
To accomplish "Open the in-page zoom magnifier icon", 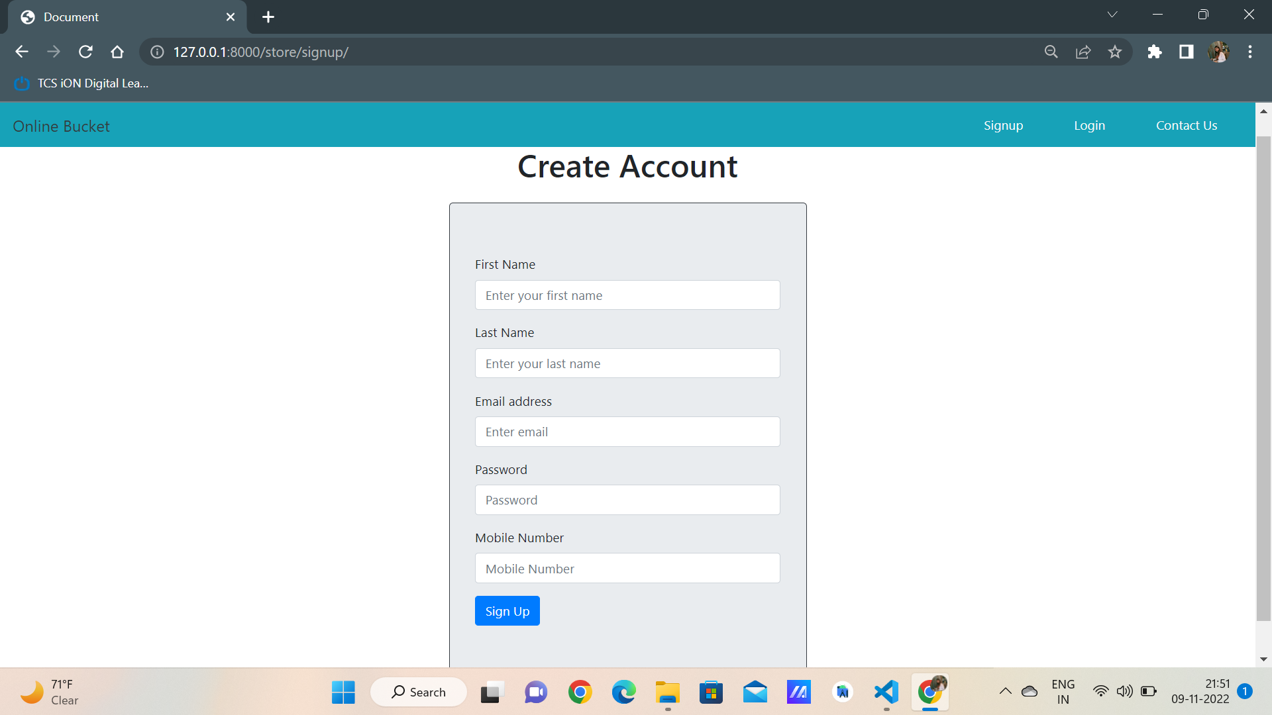I will click(1051, 52).
